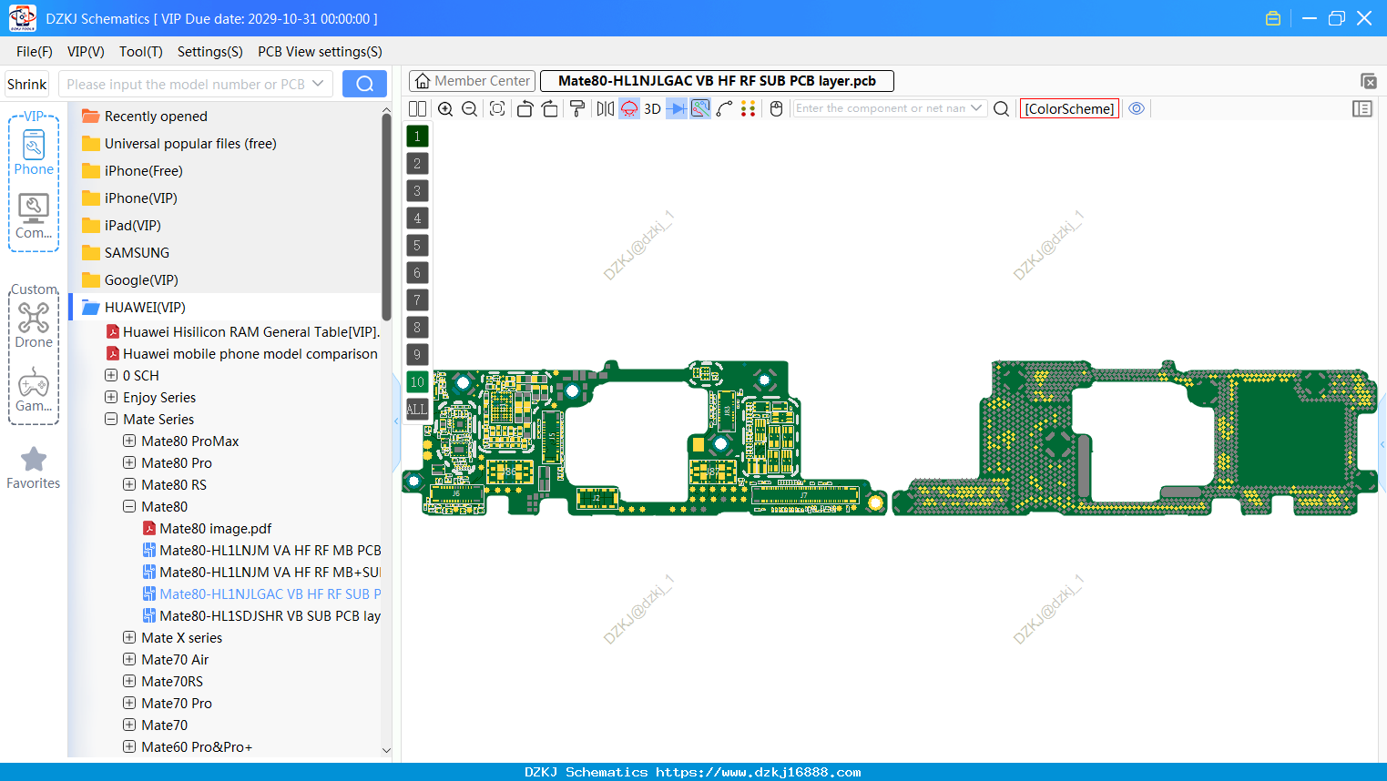Switch to 3D view
The height and width of the screenshot is (781, 1387).
[652, 108]
